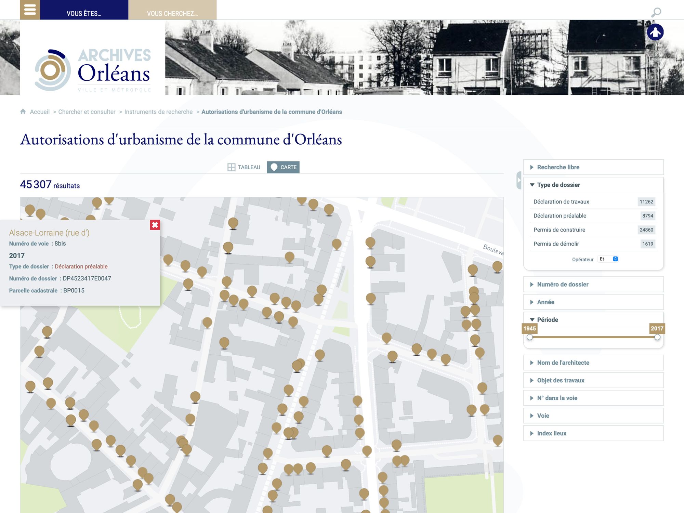This screenshot has height=513, width=684.
Task: Go to Instruments de recherche breadcrumb
Action: pos(158,112)
